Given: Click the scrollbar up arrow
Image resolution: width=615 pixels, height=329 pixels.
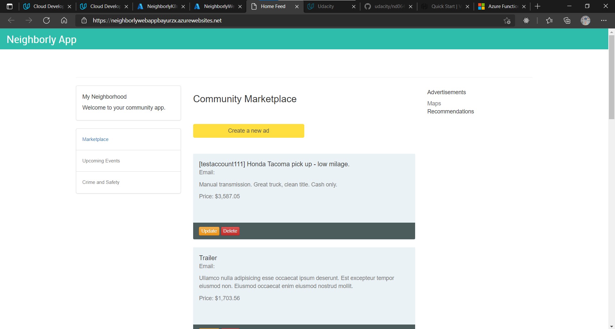Looking at the screenshot, I should point(611,32).
